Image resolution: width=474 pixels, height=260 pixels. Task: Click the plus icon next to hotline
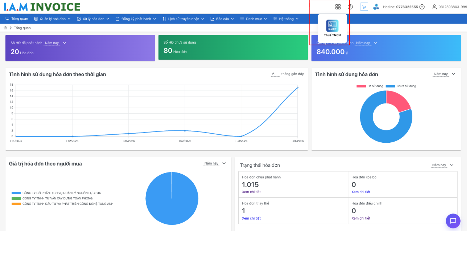(x=422, y=7)
